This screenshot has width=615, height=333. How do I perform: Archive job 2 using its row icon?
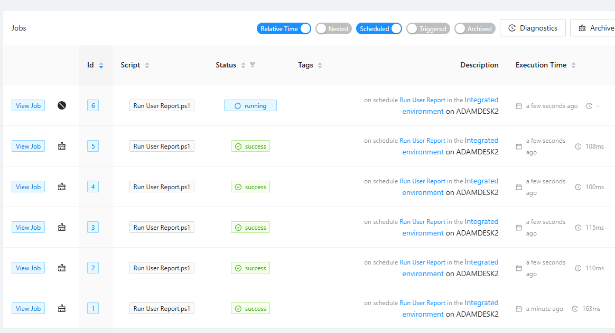click(x=62, y=268)
